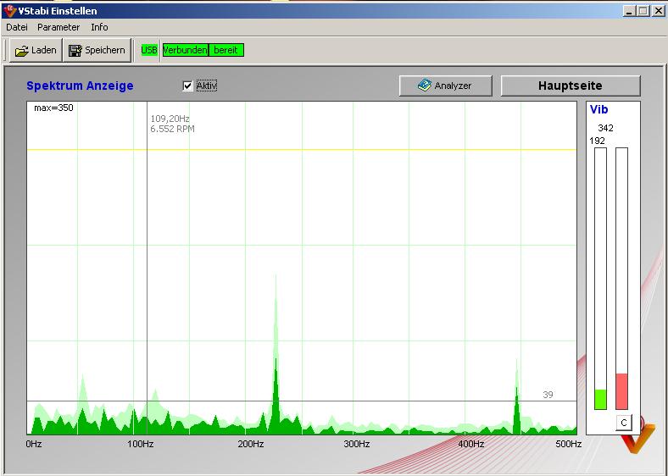
Task: Click the 300Hz axis label
Action: click(x=357, y=444)
